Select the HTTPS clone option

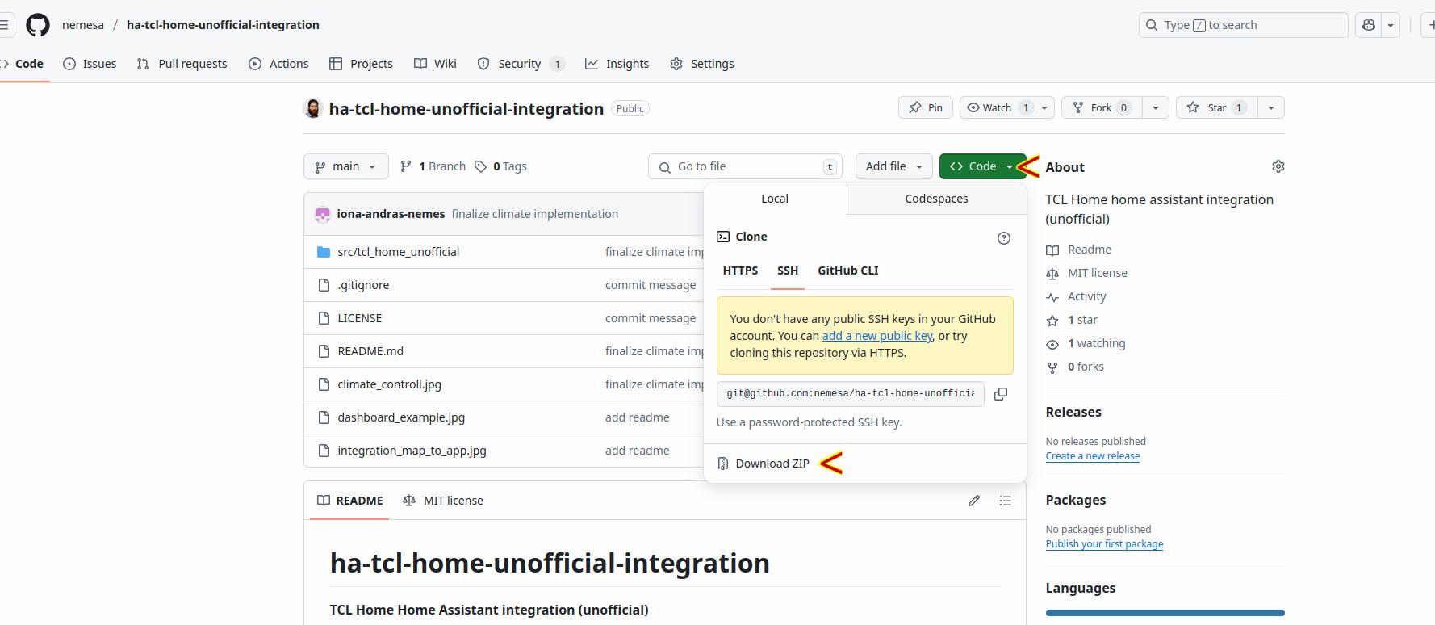coord(740,271)
